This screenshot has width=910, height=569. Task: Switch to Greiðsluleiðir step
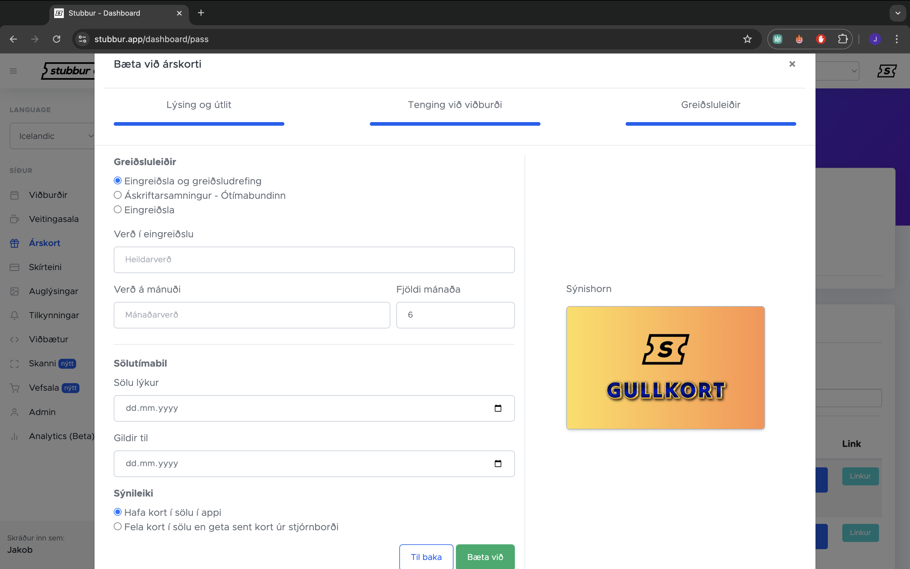click(710, 105)
